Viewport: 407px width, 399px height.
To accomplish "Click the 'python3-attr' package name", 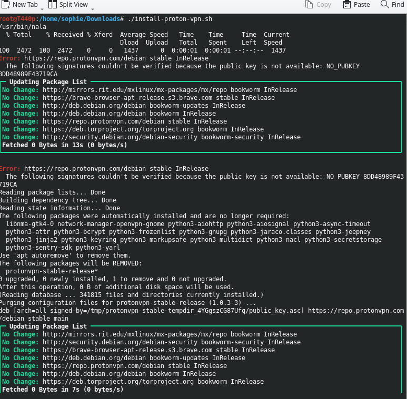I will [28, 232].
